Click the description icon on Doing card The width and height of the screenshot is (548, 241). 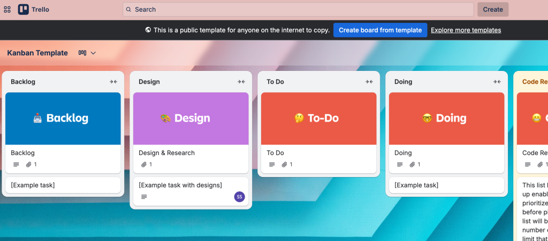400,165
